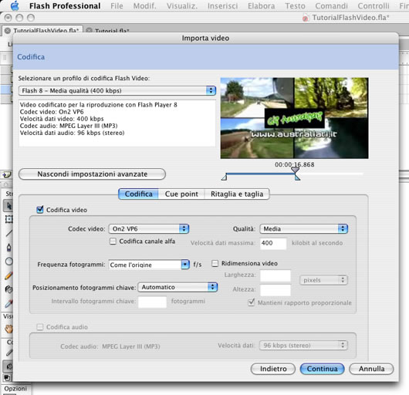Open the Modif. menu
409x395 pixels.
tap(145, 5)
